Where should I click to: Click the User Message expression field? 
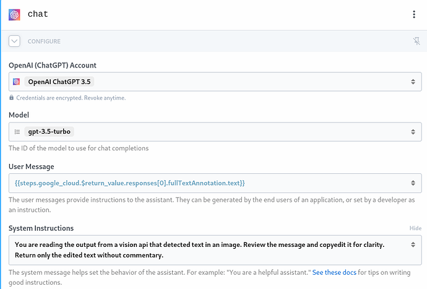point(215,183)
